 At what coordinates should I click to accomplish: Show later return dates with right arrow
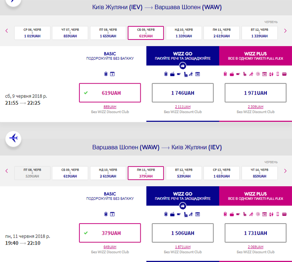pos(285,171)
